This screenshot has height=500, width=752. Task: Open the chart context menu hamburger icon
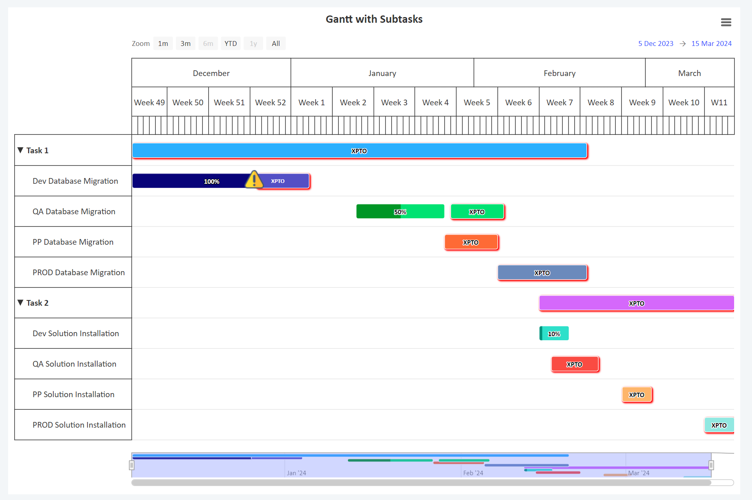(x=726, y=22)
